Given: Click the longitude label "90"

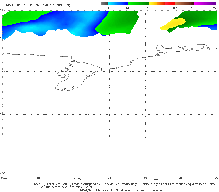Looking at the screenshot, I should pyautogui.click(x=217, y=178).
